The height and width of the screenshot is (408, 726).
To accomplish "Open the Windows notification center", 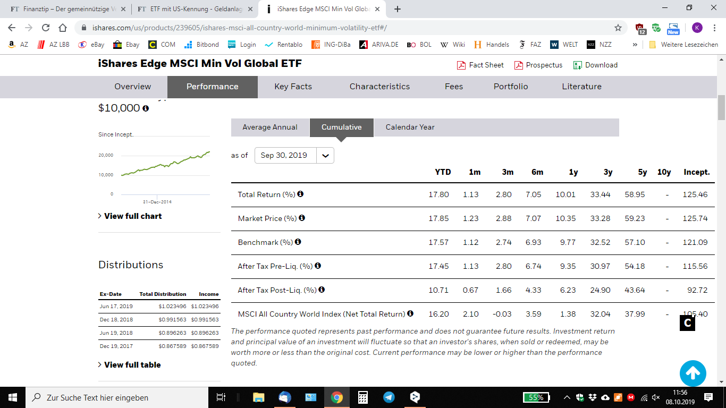I will click(x=708, y=397).
